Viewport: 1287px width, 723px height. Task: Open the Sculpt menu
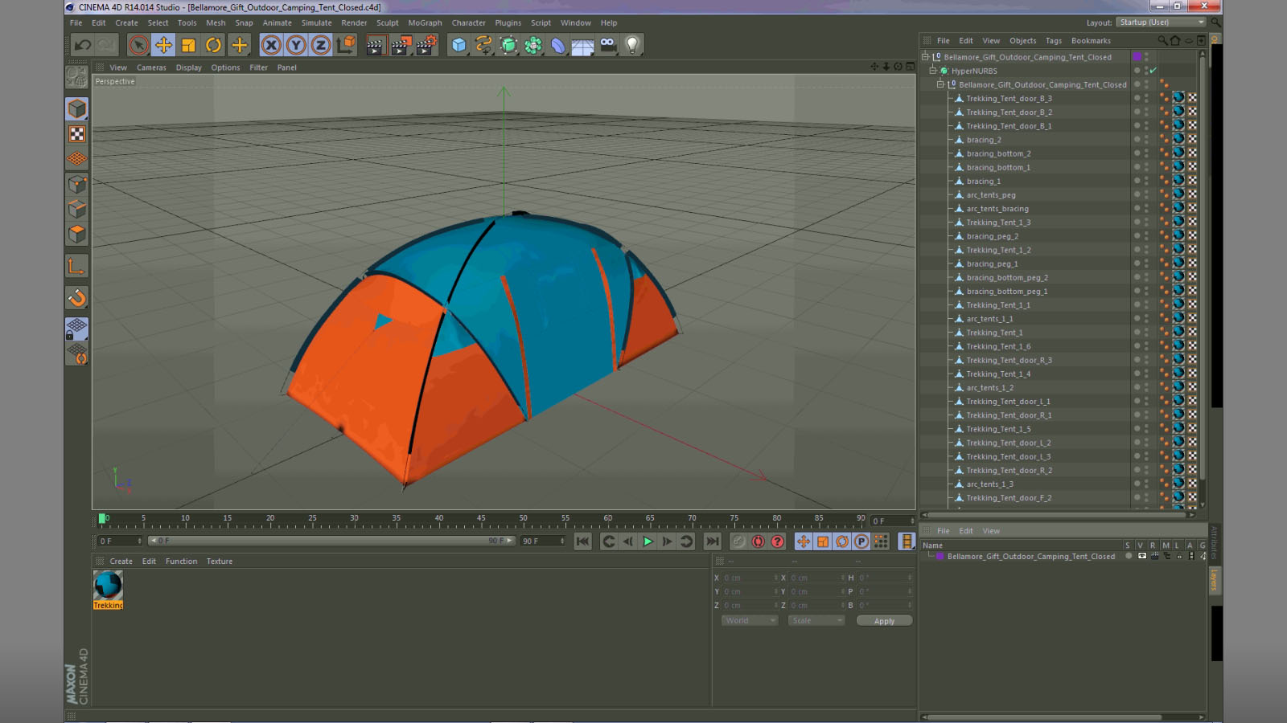(x=388, y=23)
